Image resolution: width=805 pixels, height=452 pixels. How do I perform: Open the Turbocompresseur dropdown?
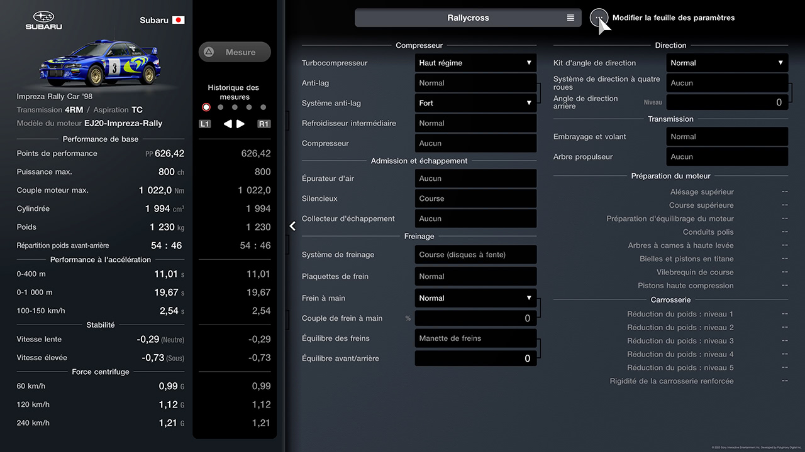coord(475,63)
